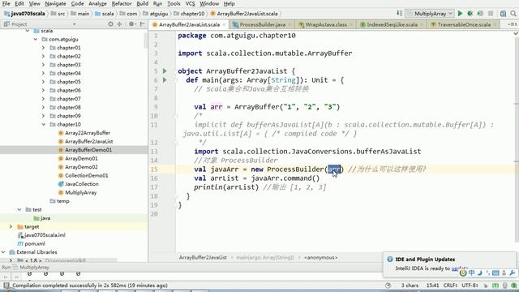Fold the main method at line 6
The image size is (519, 292).
click(x=176, y=79)
